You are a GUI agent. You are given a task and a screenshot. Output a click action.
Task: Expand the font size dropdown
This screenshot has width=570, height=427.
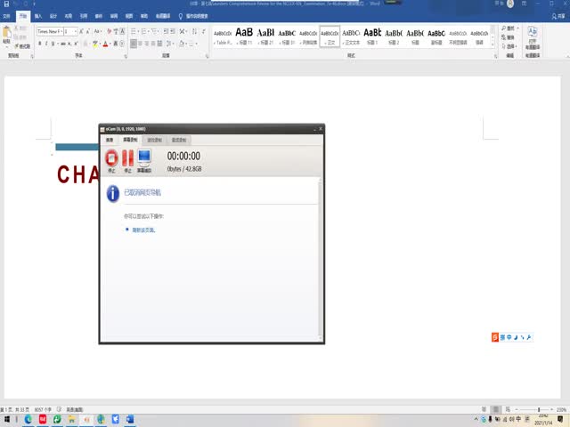76,31
